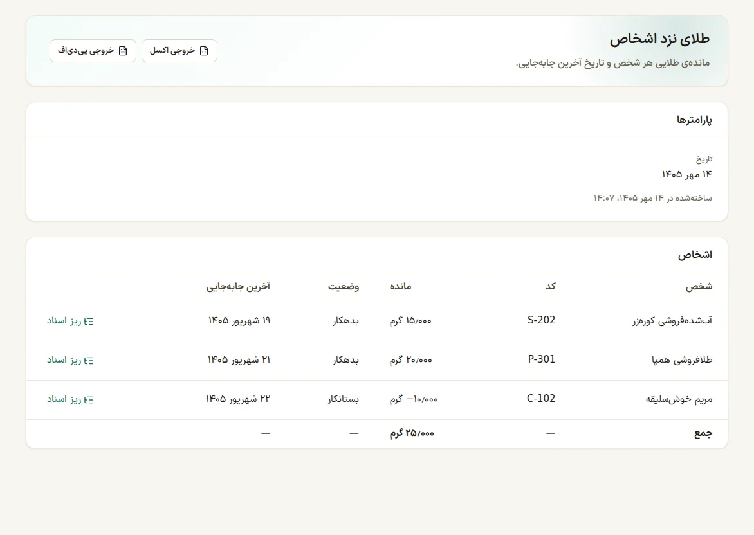This screenshot has height=535, width=754.
Task: Click the پارامترها section heading
Action: pyautogui.click(x=694, y=120)
